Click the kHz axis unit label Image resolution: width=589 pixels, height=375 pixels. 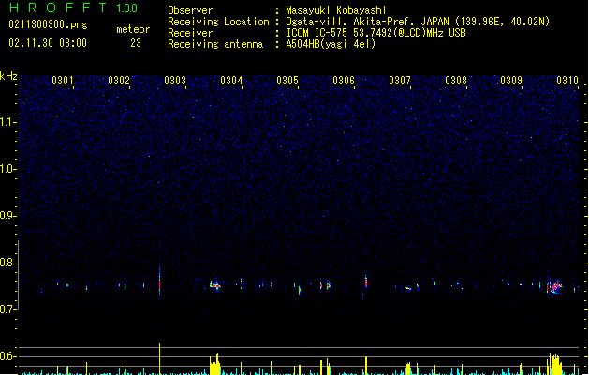[x=8, y=76]
